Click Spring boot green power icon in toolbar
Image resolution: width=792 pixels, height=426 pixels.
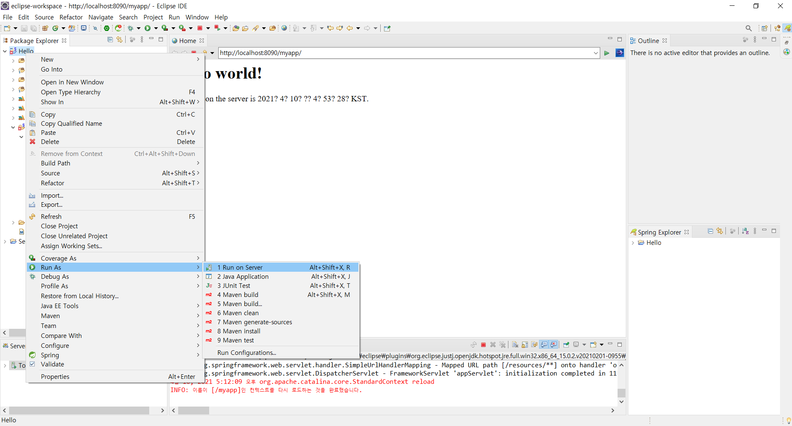(107, 28)
